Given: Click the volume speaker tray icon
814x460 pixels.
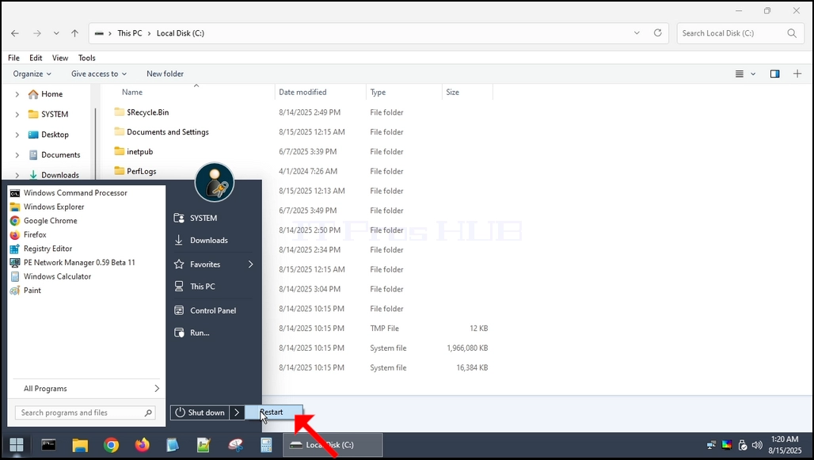Looking at the screenshot, I should coord(758,445).
